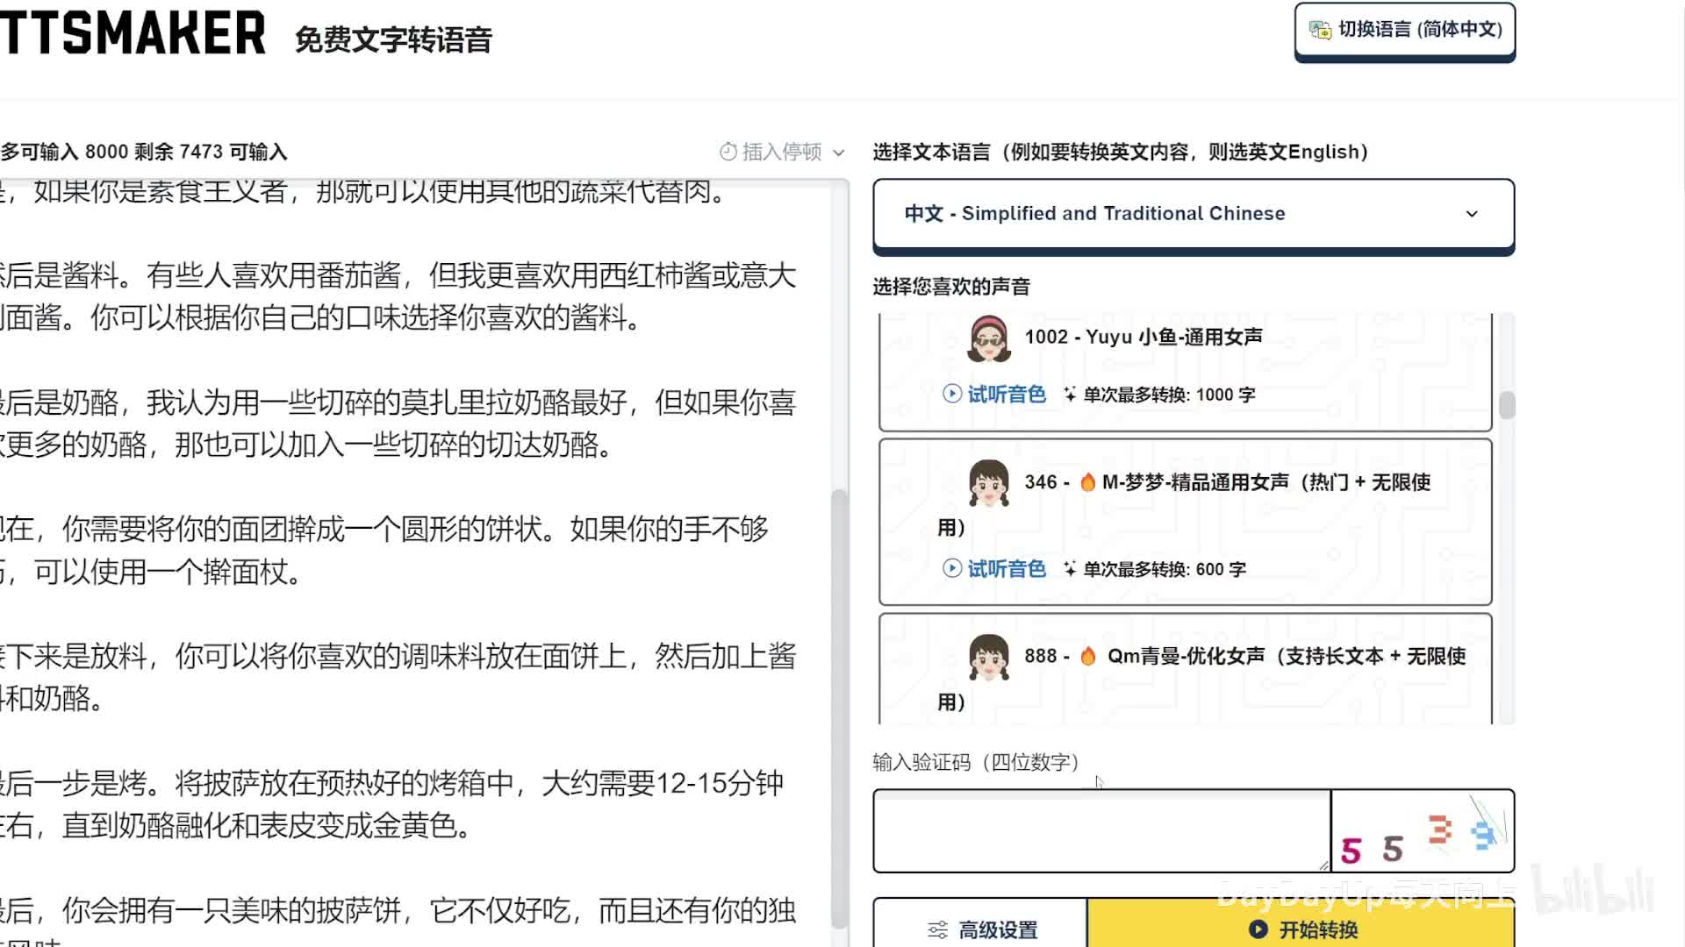Viewport: 1685px width, 947px height.
Task: Click the sliders icon in 高级设置
Action: (x=938, y=929)
